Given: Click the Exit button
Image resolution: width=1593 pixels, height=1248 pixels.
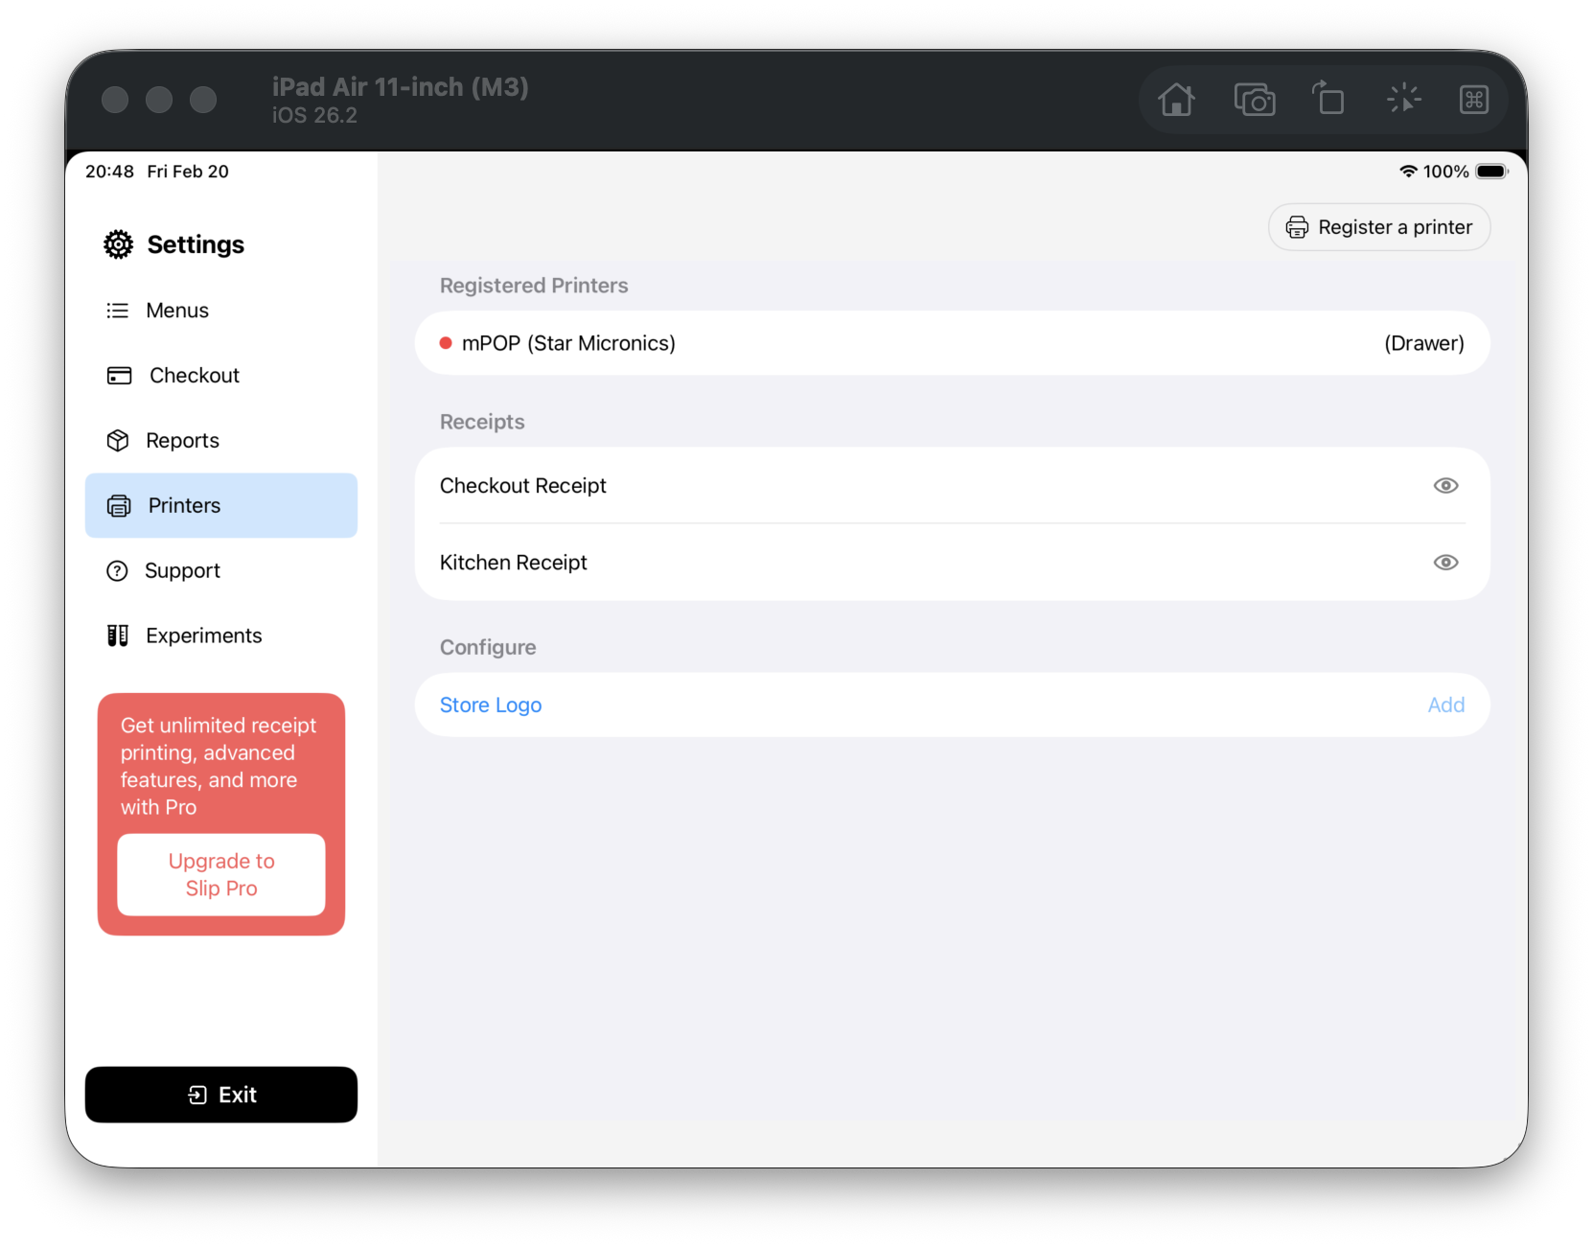Looking at the screenshot, I should [x=220, y=1094].
